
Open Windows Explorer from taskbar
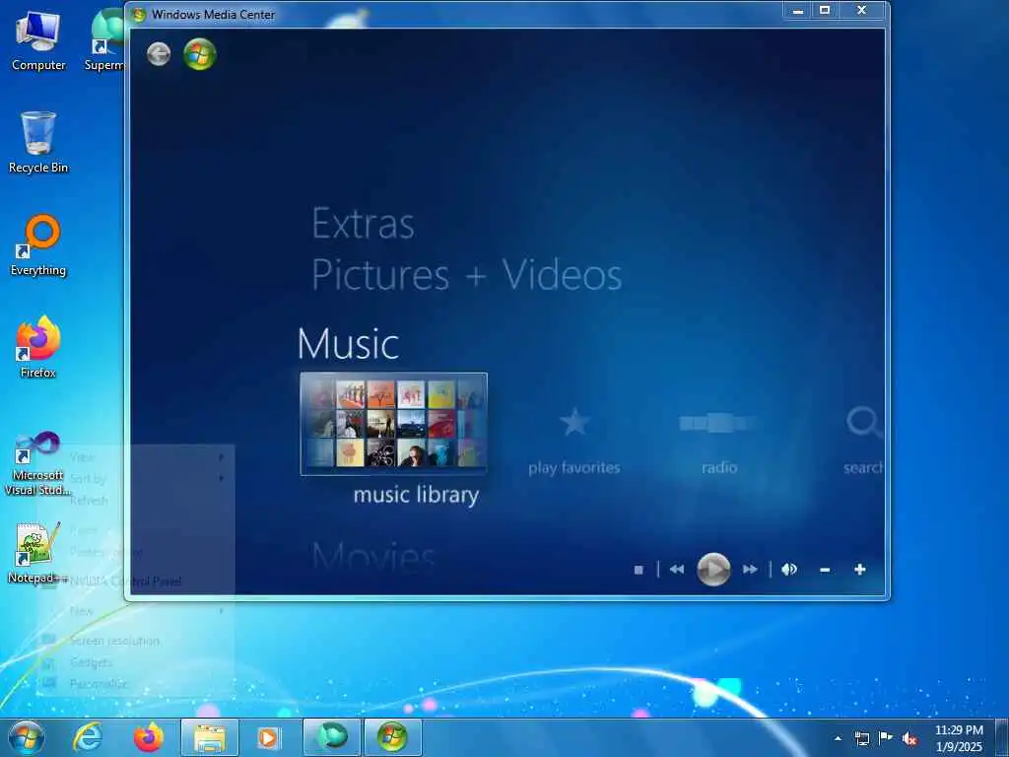210,737
